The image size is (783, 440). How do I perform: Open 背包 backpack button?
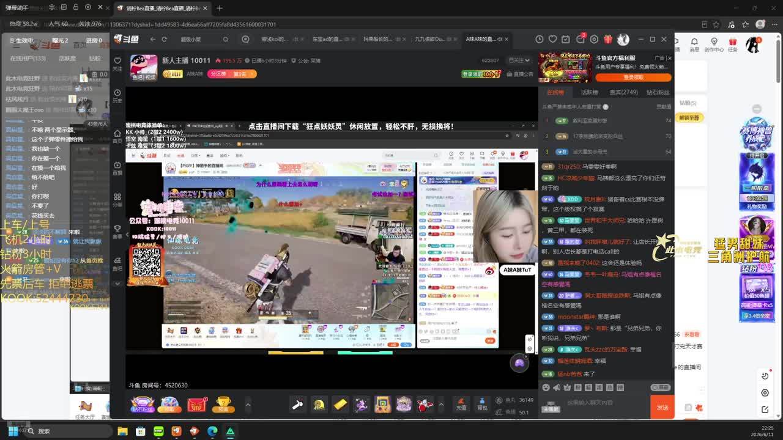tap(483, 404)
